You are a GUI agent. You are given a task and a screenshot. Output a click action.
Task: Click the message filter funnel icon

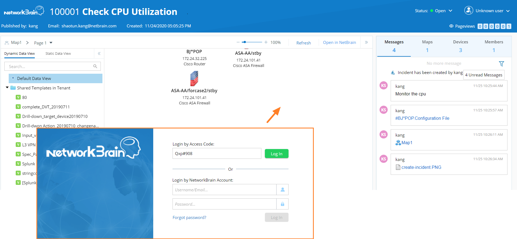tap(502, 64)
